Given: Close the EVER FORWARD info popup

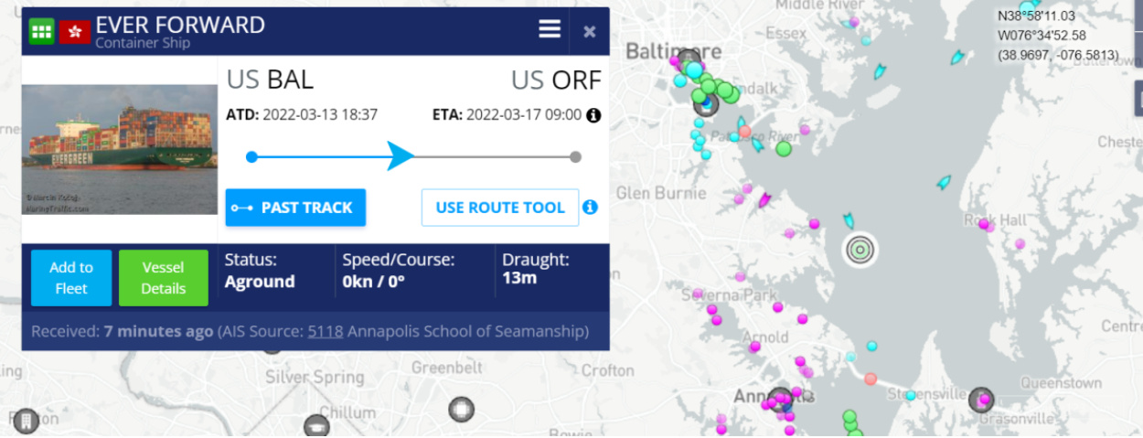Looking at the screenshot, I should tap(590, 31).
